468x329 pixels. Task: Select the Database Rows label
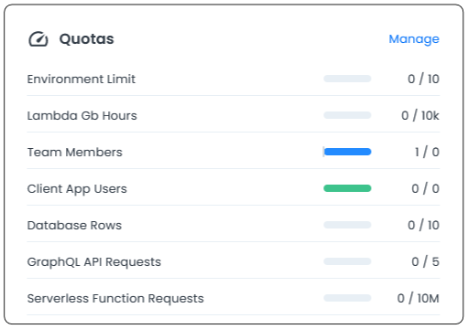74,225
